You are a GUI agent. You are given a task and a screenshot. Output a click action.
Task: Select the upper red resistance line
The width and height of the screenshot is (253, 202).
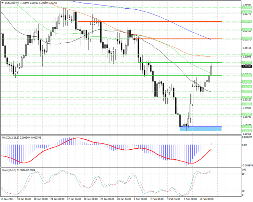(150, 21)
